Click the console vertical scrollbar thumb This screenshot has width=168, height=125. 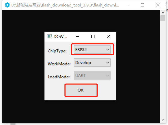(163, 18)
